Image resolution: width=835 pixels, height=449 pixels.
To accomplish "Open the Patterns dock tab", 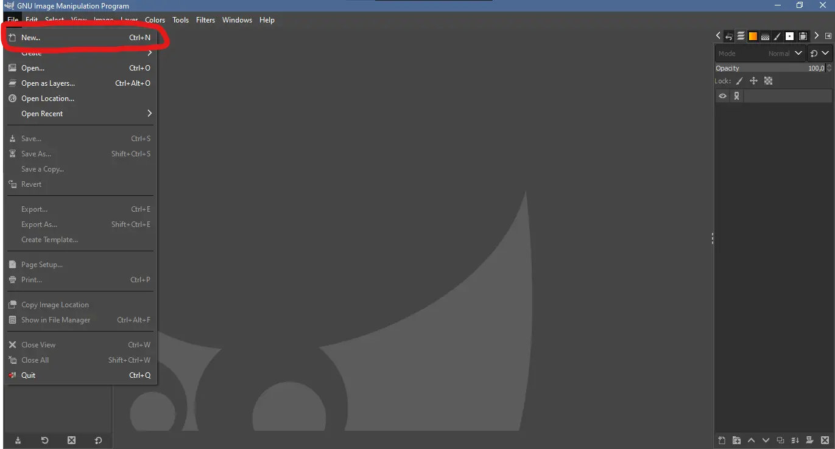I will tap(765, 37).
